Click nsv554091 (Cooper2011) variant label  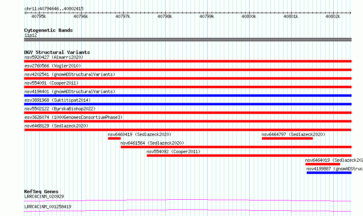click(51, 83)
